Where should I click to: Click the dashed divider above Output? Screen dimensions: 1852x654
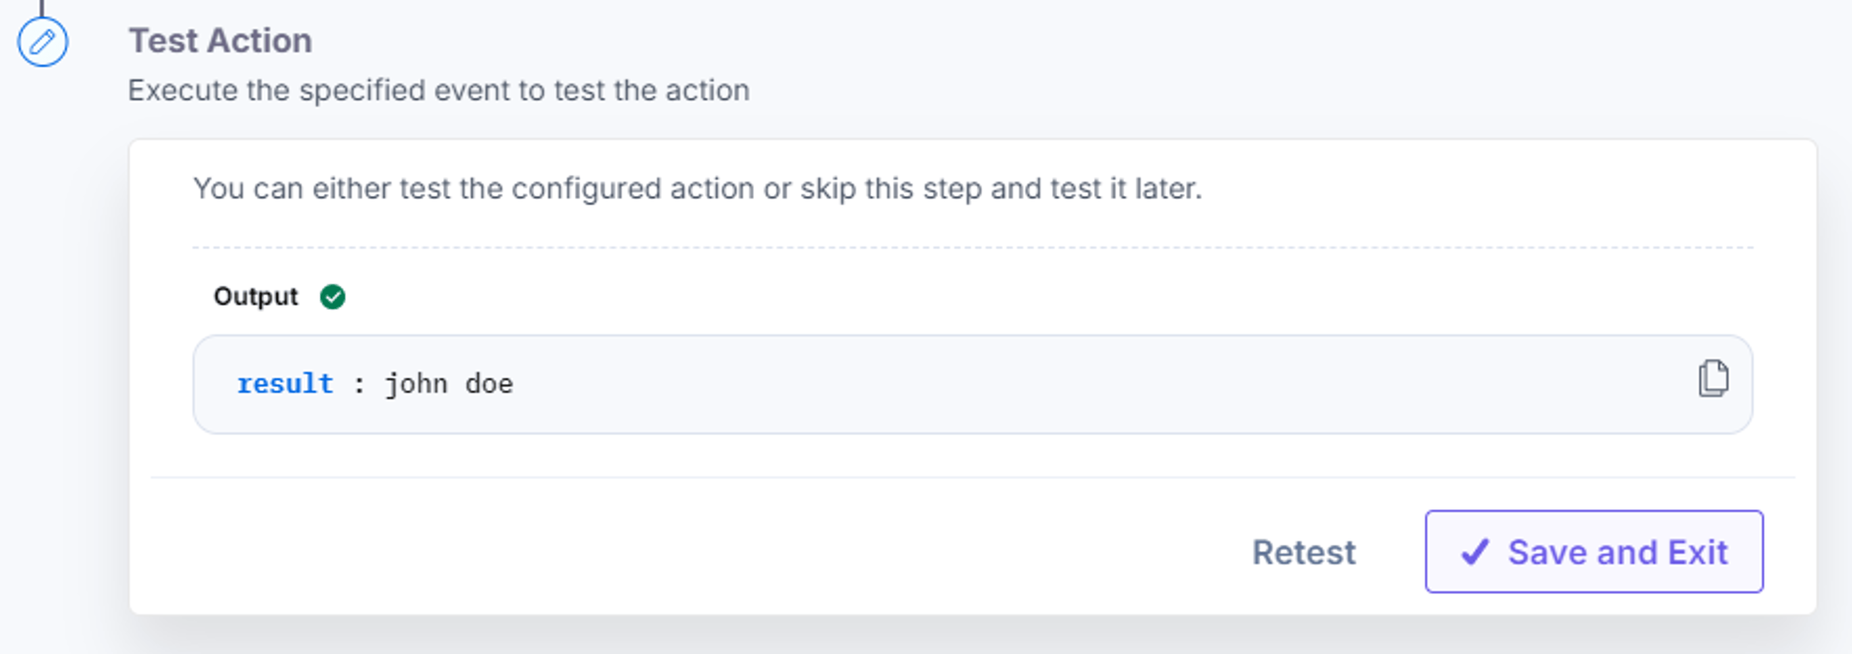point(973,248)
